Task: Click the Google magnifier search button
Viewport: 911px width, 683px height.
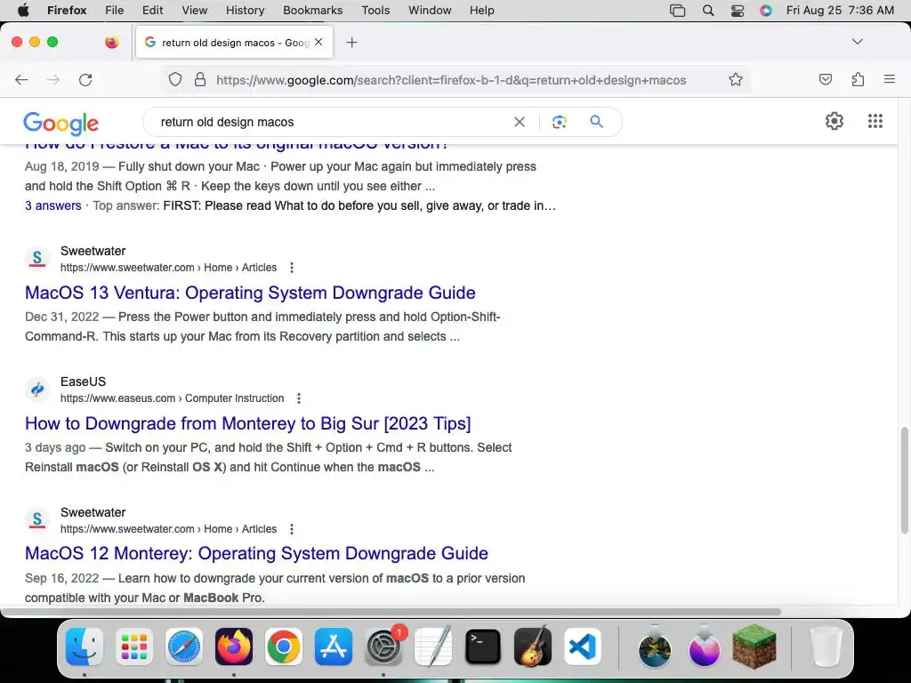Action: pyautogui.click(x=596, y=121)
